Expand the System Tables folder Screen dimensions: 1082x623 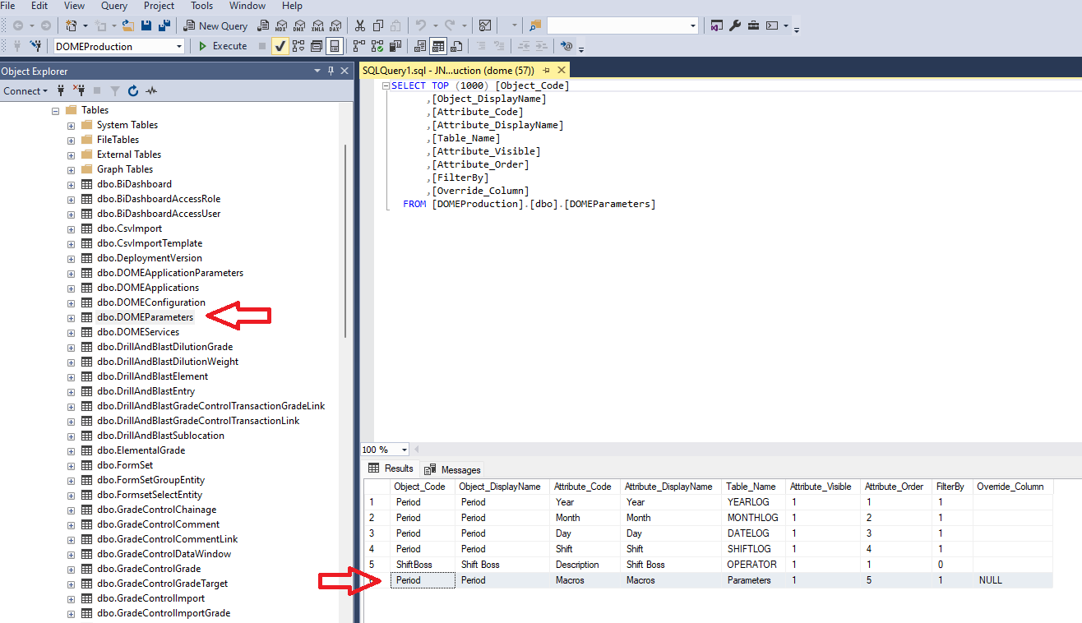[71, 125]
